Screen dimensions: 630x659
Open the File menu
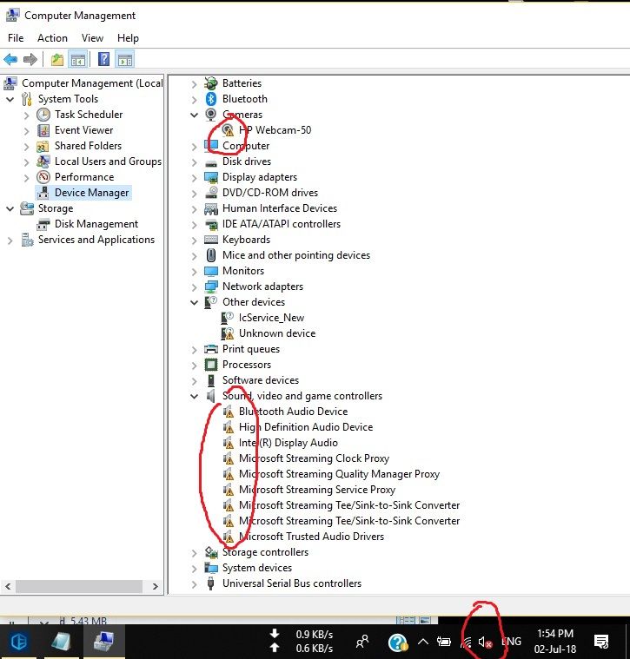pos(16,38)
